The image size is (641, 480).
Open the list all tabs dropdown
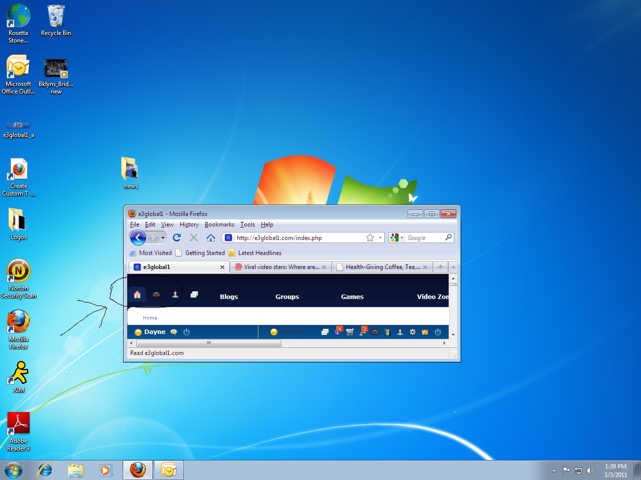[x=453, y=267]
